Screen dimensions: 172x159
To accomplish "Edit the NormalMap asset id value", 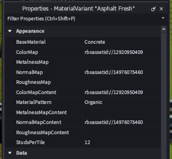I will click(121, 72).
